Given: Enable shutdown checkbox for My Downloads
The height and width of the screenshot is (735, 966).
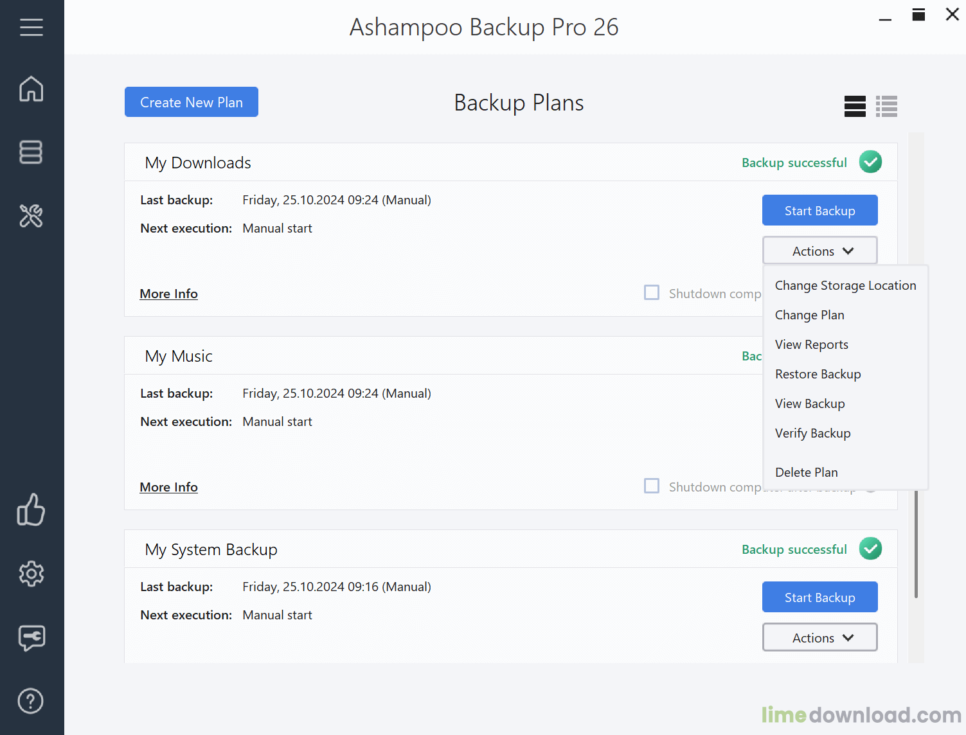Looking at the screenshot, I should point(652,293).
